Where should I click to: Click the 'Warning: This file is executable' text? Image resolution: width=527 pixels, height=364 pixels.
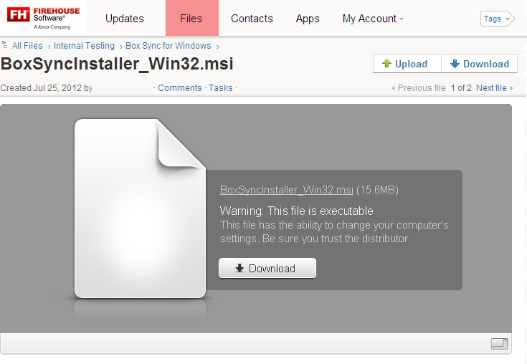tap(296, 211)
